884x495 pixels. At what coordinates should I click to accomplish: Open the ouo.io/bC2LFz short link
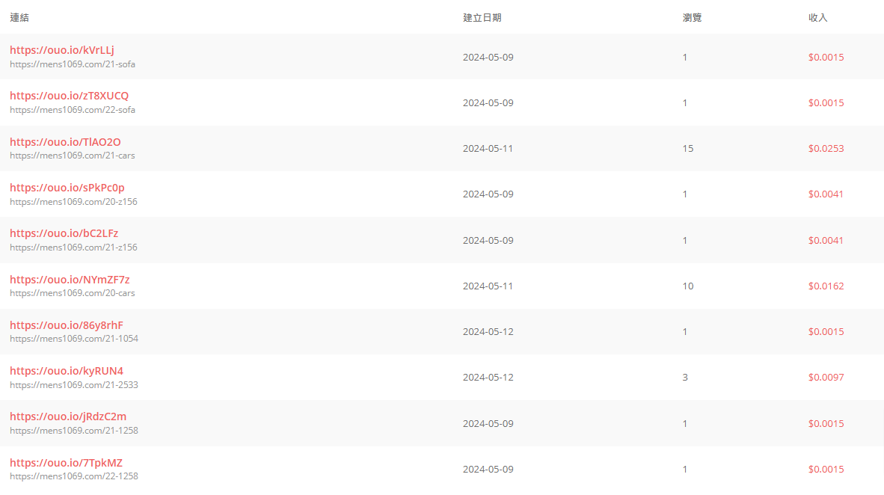(64, 233)
